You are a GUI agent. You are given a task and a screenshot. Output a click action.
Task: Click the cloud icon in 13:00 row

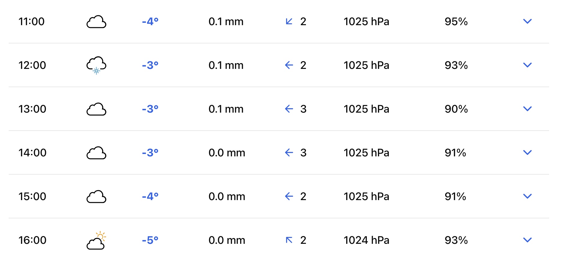96,109
